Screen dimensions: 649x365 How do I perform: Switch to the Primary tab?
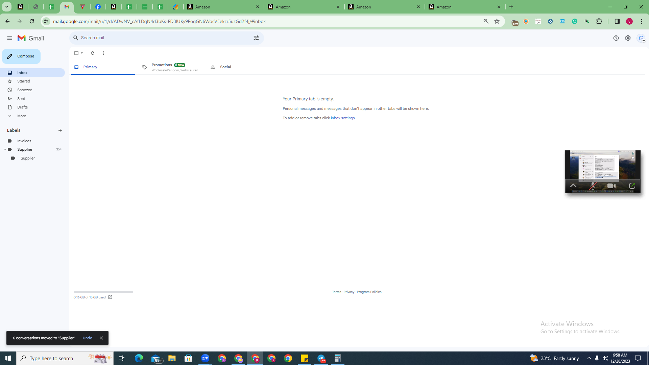click(103, 67)
